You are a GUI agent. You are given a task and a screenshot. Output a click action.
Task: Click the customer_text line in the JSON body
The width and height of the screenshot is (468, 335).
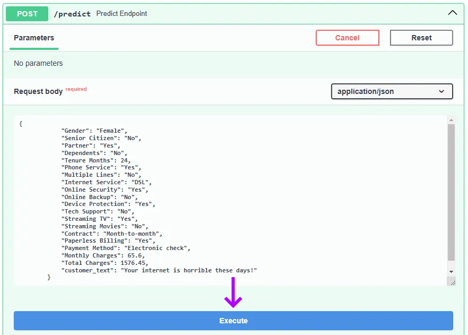coord(159,270)
